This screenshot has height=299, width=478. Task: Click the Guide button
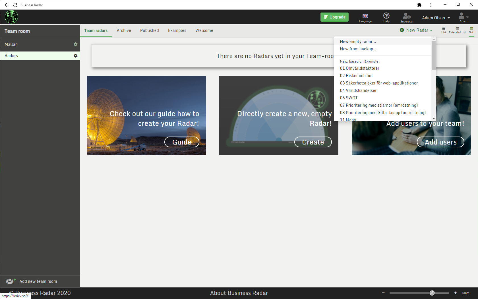182,142
